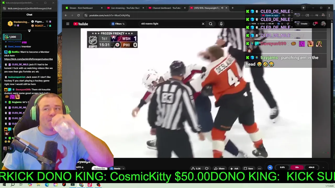
Task: Open YouTube notifications bell
Action: point(315,24)
